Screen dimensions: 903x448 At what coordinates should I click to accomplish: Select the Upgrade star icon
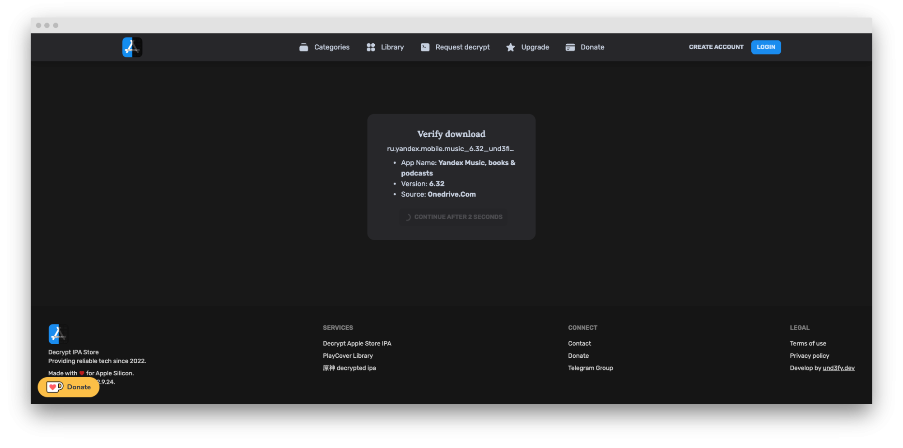point(510,47)
